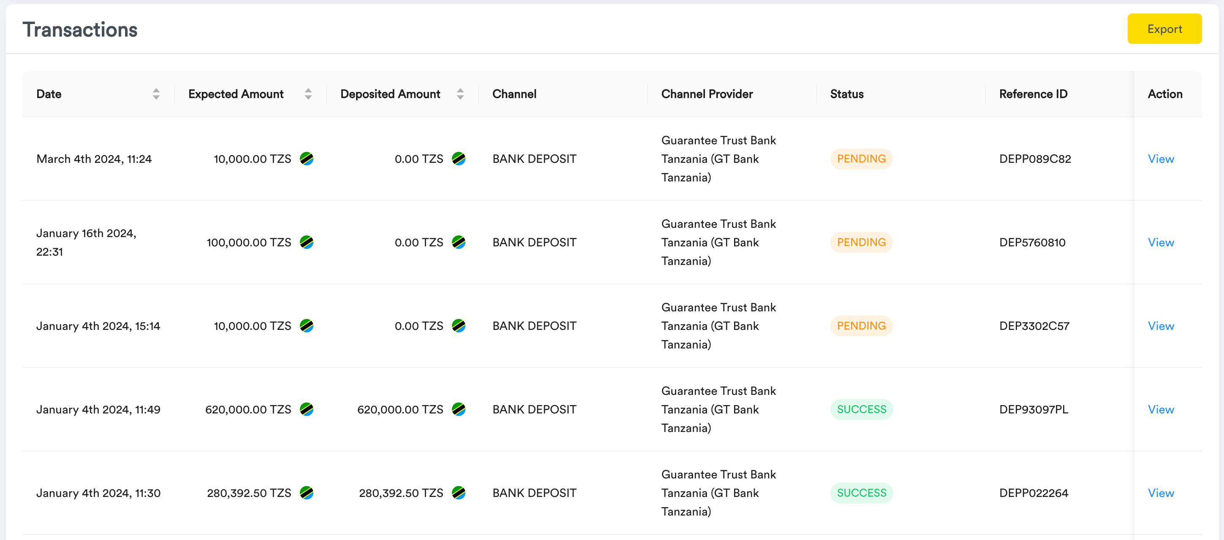1224x540 pixels.
Task: Click expected amount 620,000.00 TZS
Action: (x=248, y=410)
